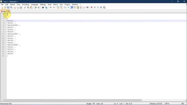Open the Function List panel icon
The width and height of the screenshot is (187, 105).
[x=81, y=8]
